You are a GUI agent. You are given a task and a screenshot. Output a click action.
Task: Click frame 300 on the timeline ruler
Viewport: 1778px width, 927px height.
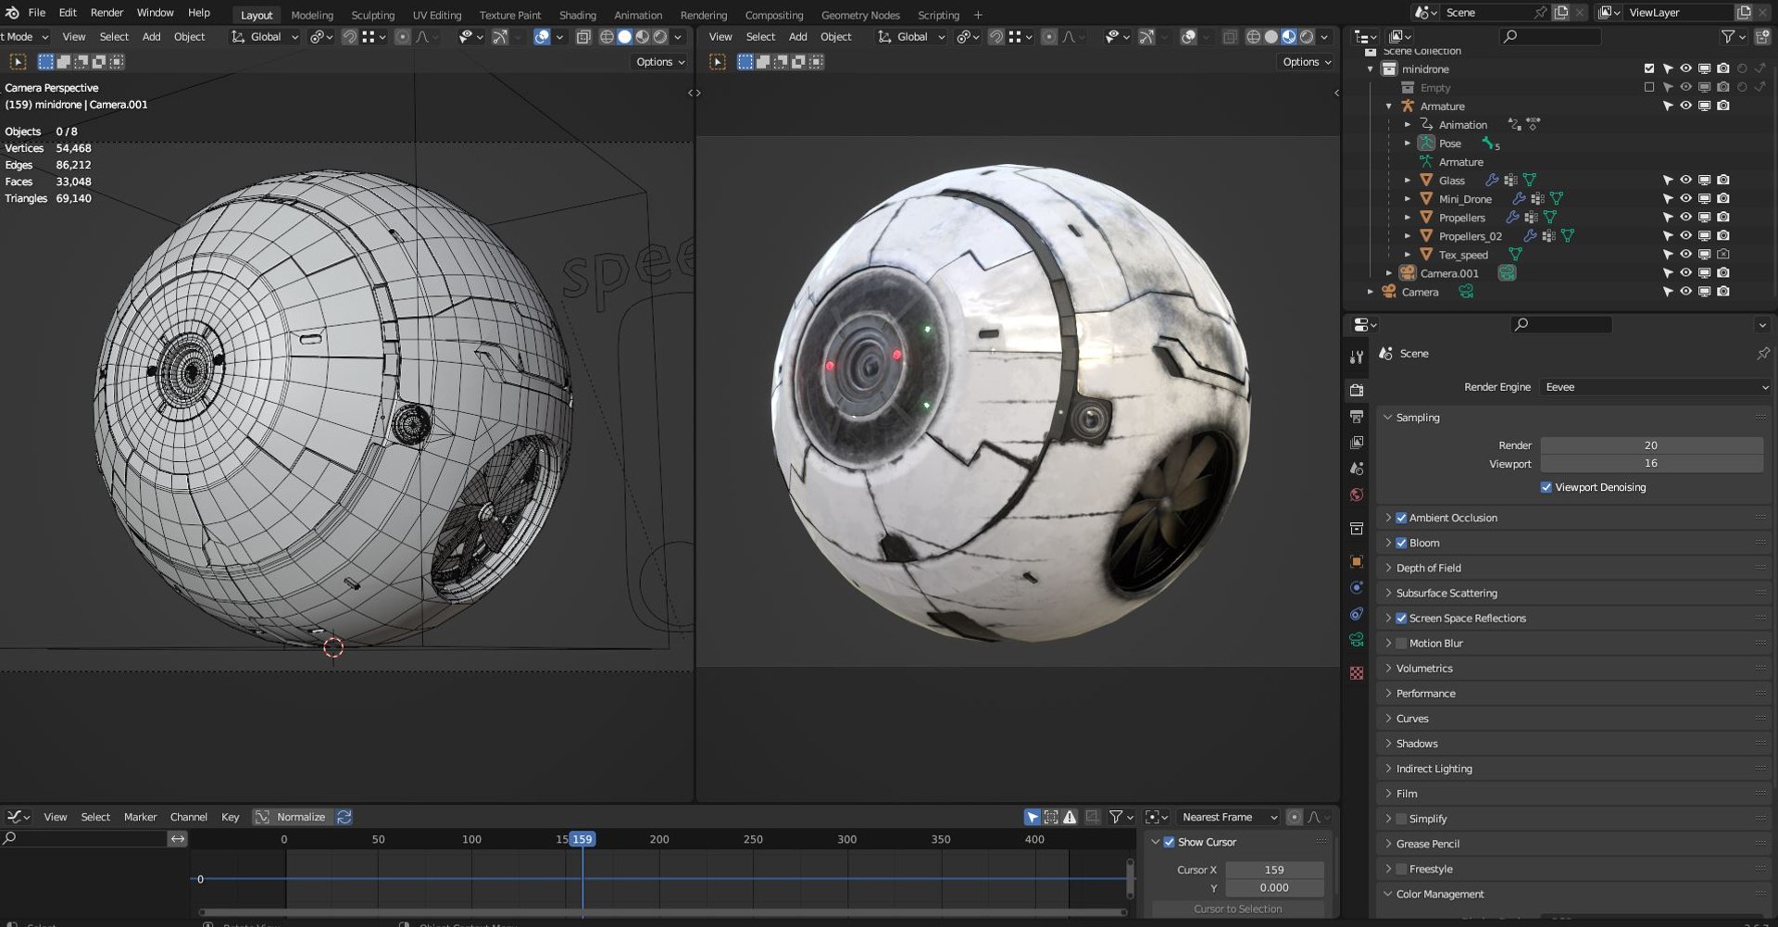coord(846,839)
